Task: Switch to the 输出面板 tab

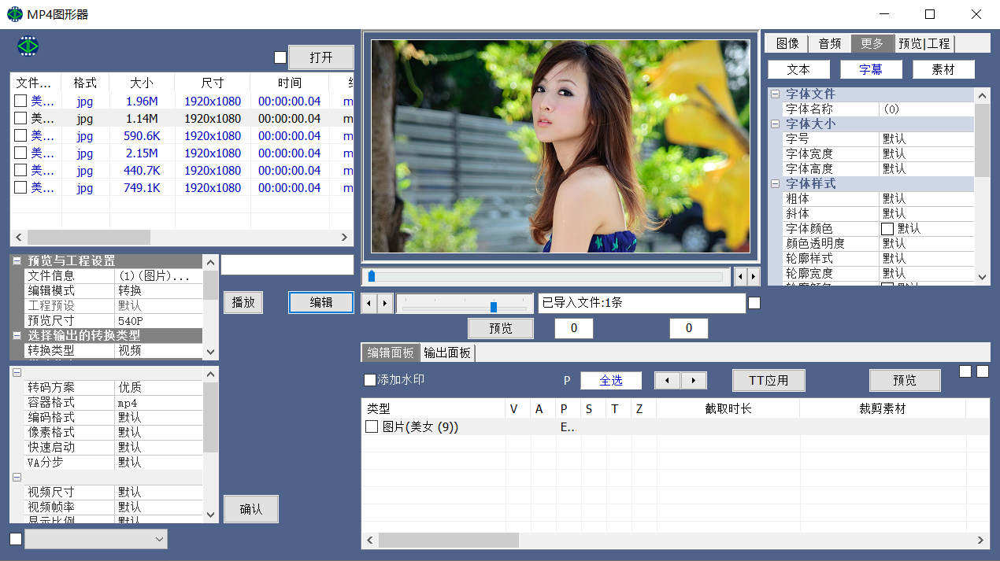Action: tap(447, 352)
